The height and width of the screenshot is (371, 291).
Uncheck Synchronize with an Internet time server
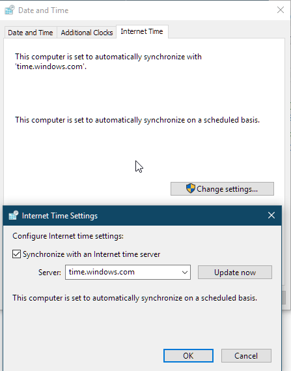click(x=16, y=254)
